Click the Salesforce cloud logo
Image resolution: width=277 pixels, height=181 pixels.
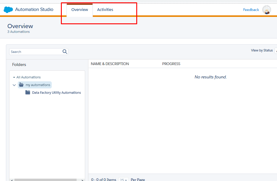pos(8,10)
